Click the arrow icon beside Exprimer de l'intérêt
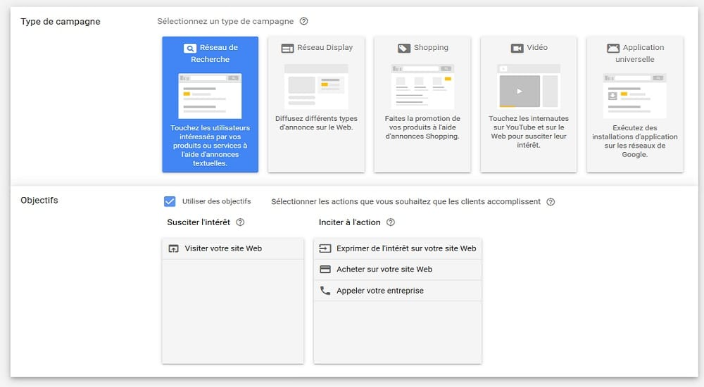Image resolution: width=704 pixels, height=387 pixels. tap(325, 248)
